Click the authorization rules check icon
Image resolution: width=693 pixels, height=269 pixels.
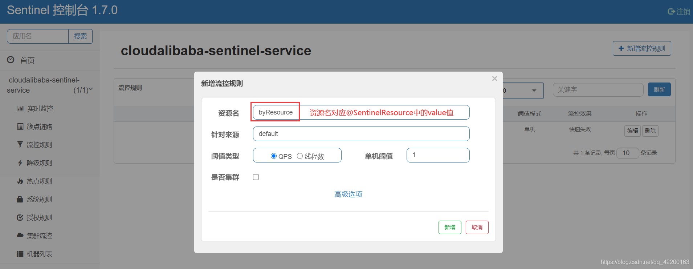[20, 217]
